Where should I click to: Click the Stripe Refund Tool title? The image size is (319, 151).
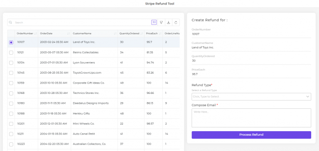[x=159, y=4]
